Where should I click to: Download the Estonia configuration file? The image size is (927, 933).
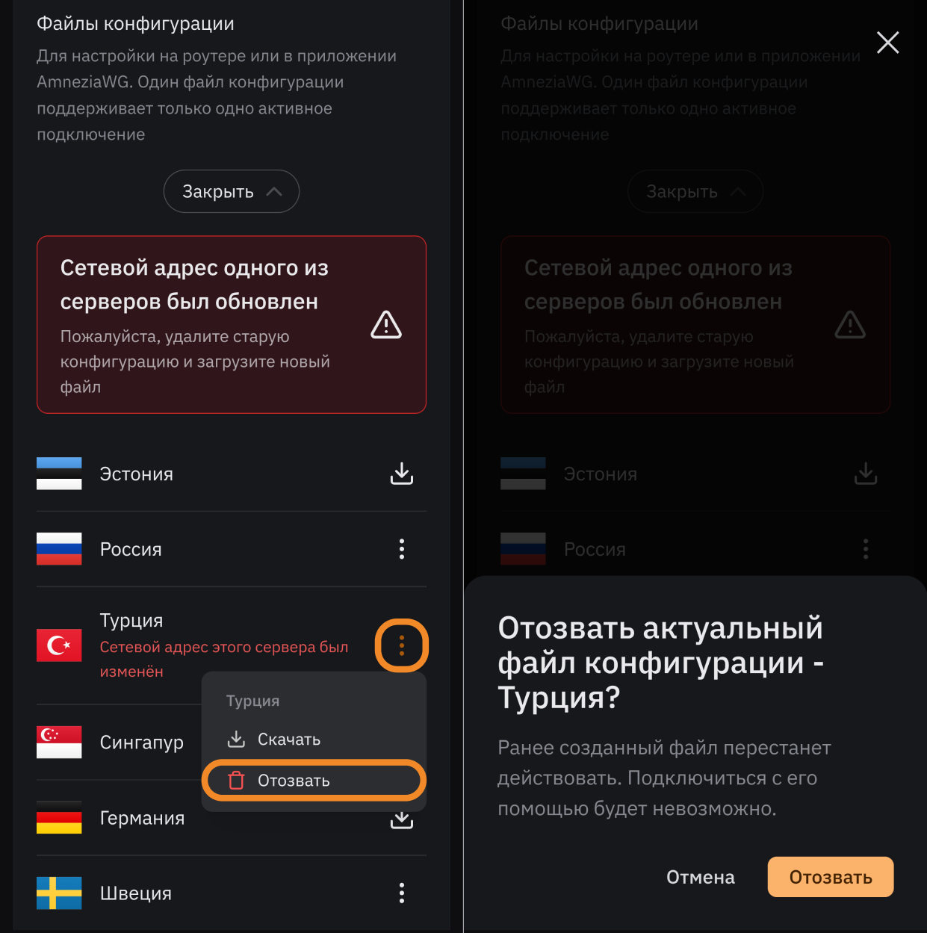402,474
